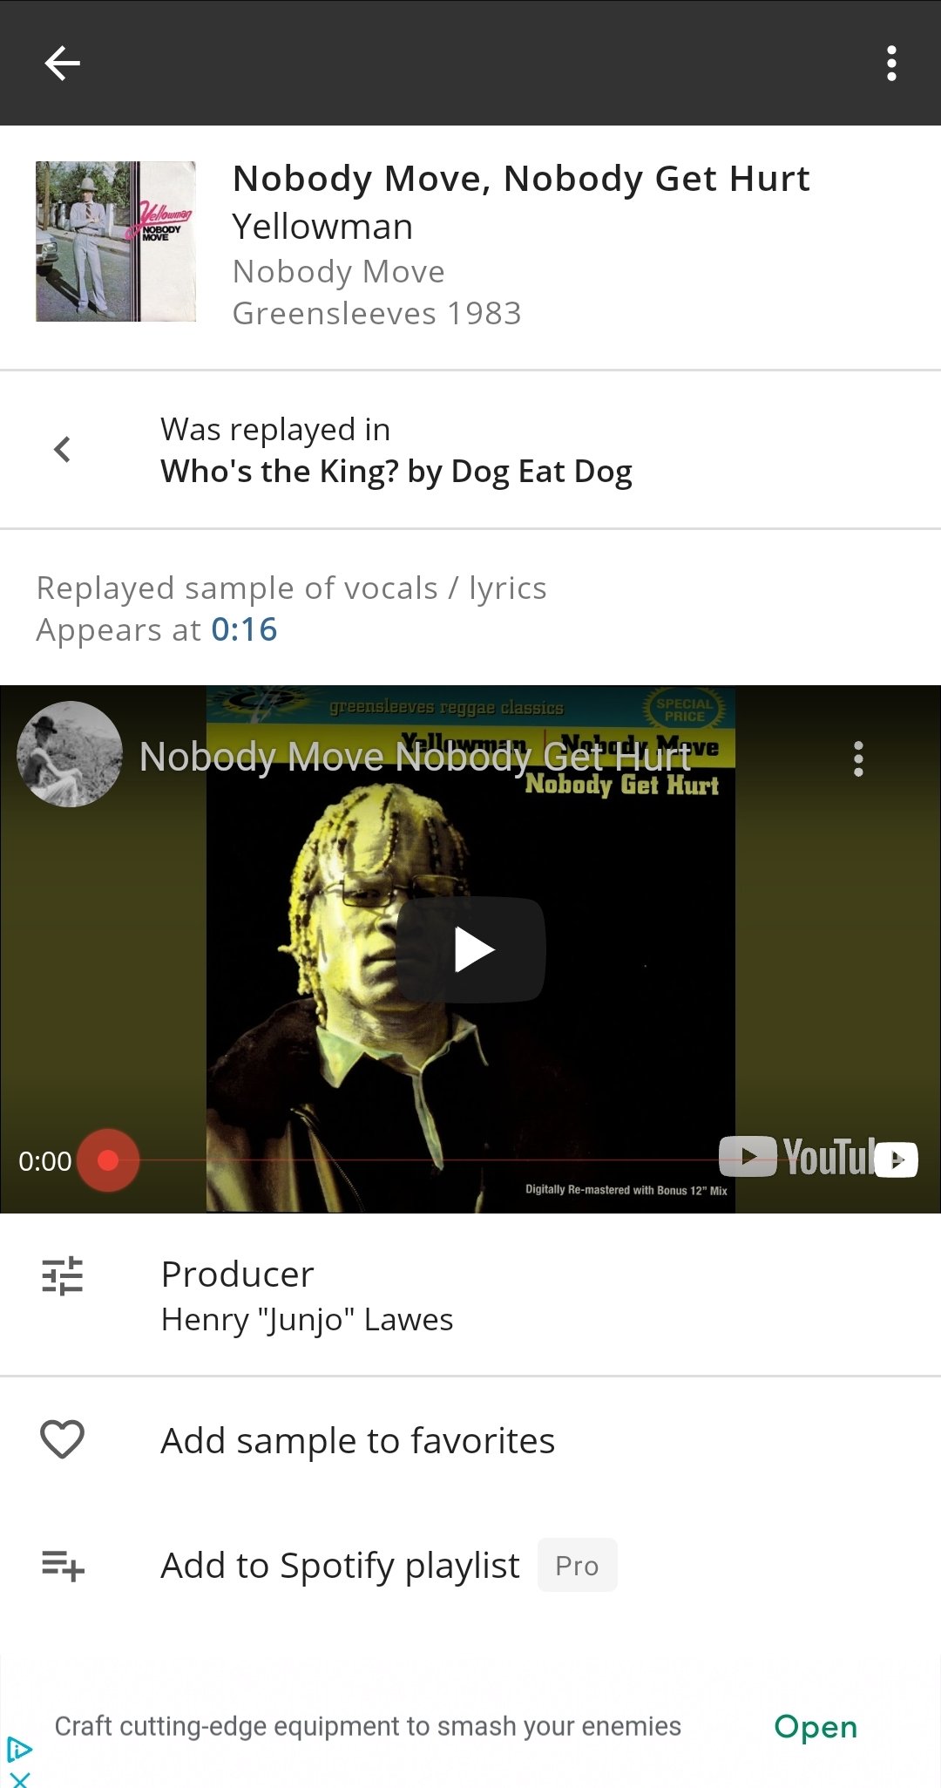Select Add to Spotify playlist

tap(340, 1566)
